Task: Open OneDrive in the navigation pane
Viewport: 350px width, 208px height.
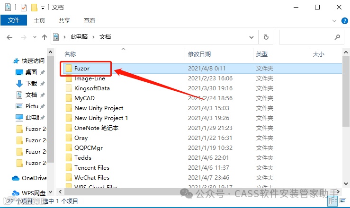Action: point(34,178)
